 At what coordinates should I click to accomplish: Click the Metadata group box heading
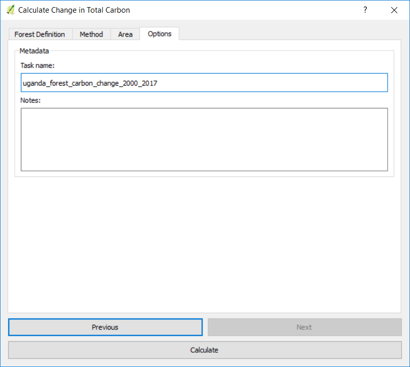coord(34,51)
